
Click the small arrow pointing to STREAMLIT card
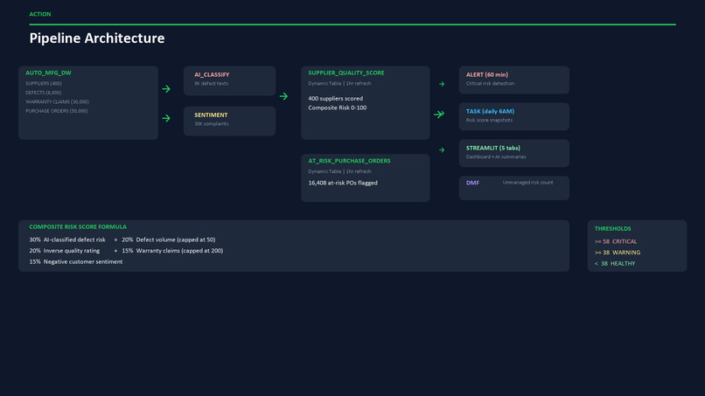coord(442,150)
